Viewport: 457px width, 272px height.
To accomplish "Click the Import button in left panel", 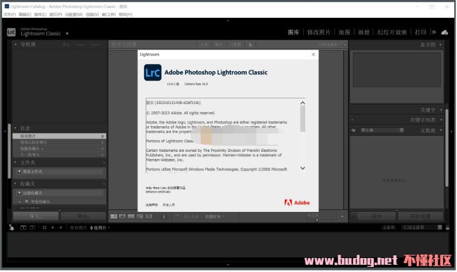I will [36, 216].
